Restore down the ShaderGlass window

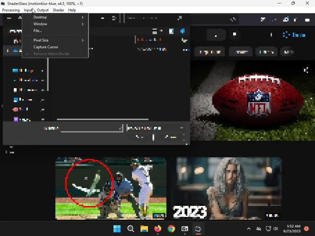pos(293,3)
